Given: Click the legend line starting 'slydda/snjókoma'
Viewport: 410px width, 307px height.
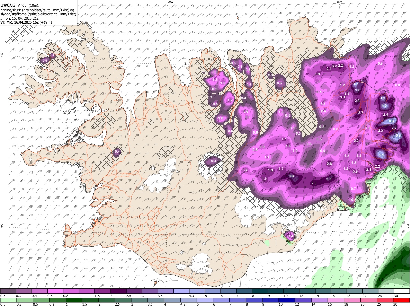Looking at the screenshot, I should pyautogui.click(x=38, y=14).
